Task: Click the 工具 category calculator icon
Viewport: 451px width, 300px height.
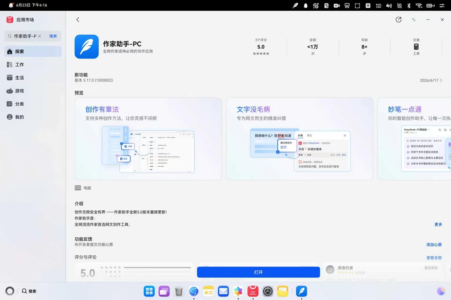Action: [x=416, y=47]
